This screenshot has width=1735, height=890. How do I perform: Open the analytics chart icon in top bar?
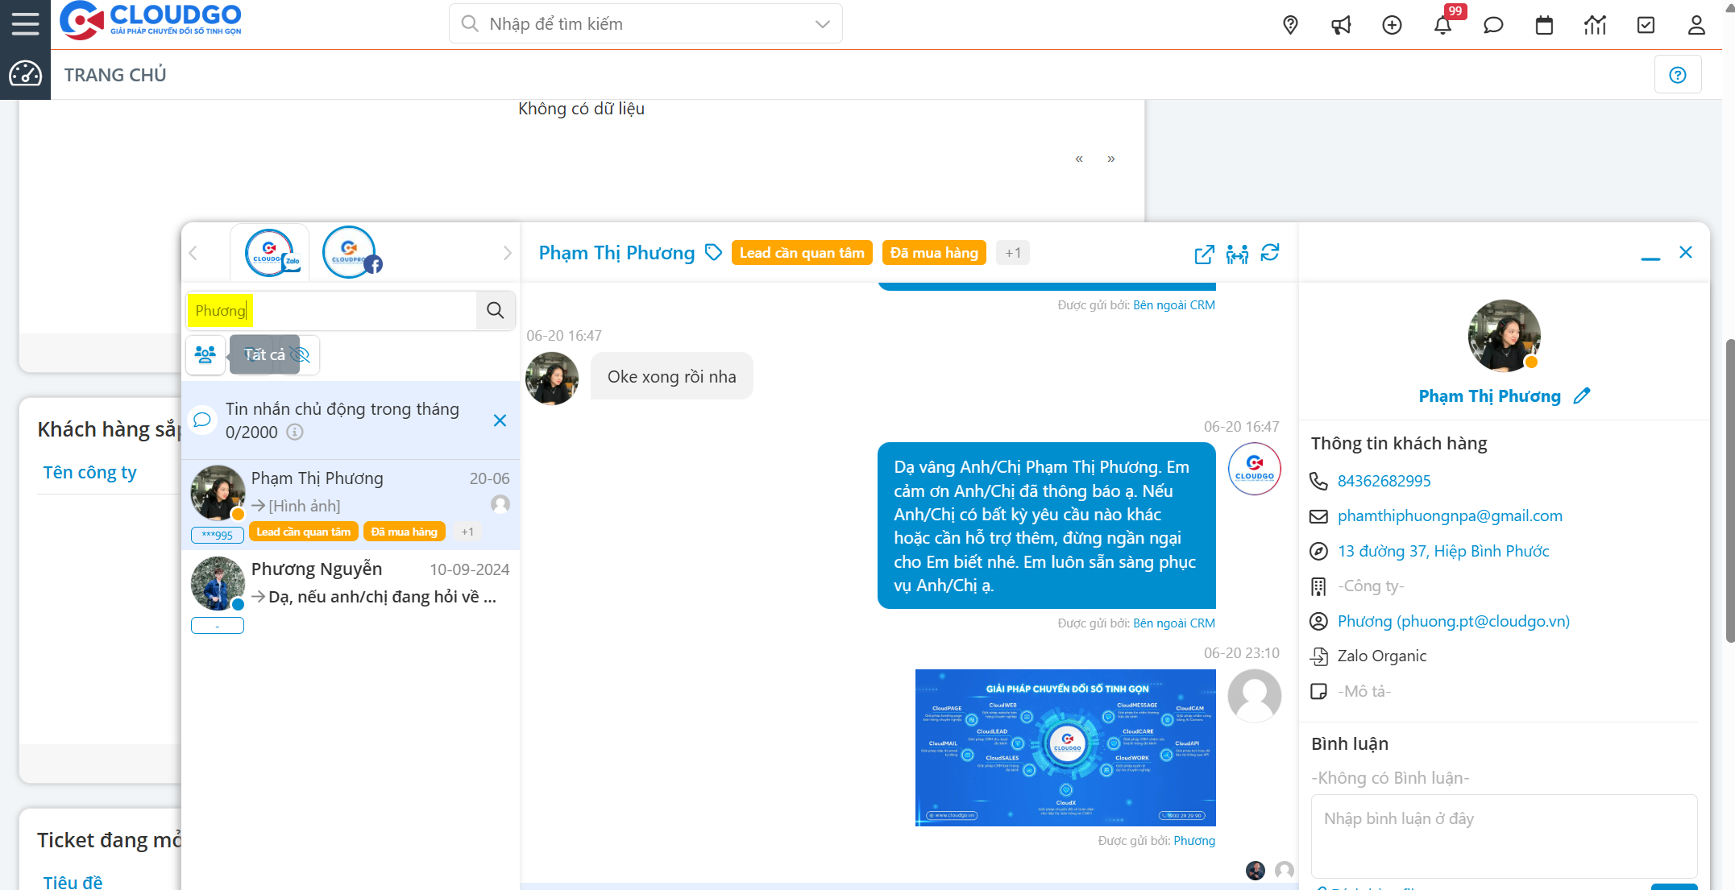pyautogui.click(x=1595, y=25)
